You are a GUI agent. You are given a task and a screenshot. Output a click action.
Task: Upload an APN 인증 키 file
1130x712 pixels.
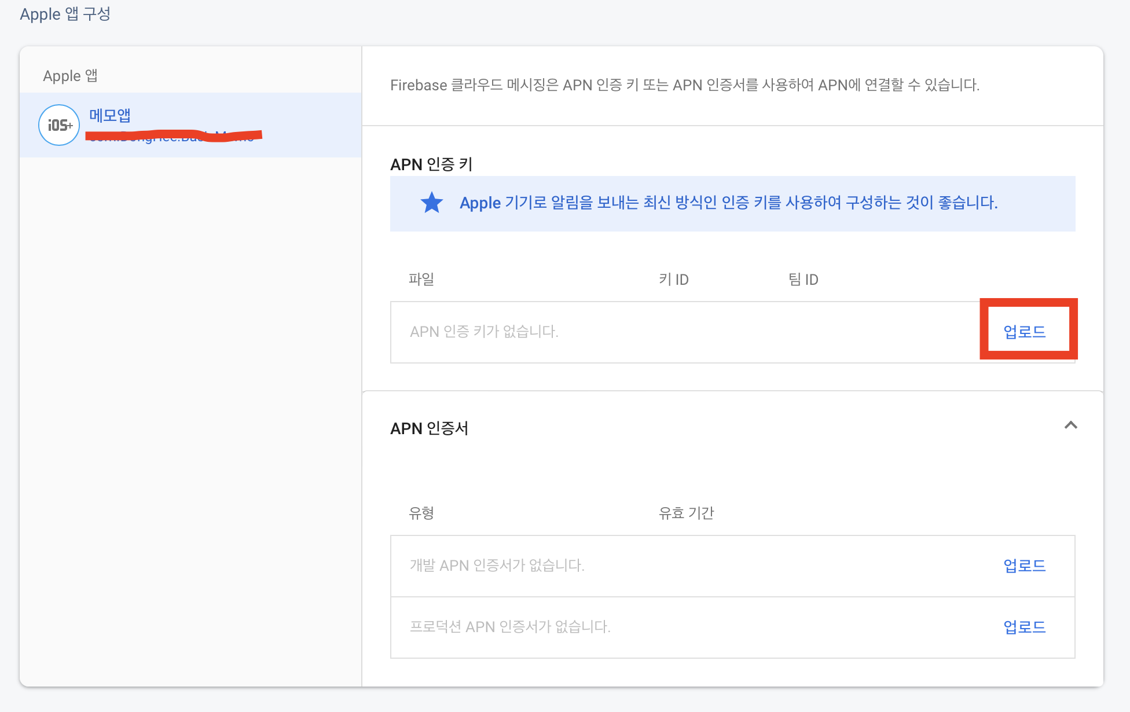pos(1024,332)
